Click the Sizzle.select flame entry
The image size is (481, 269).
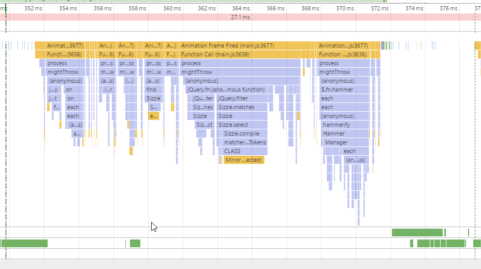tap(242, 125)
